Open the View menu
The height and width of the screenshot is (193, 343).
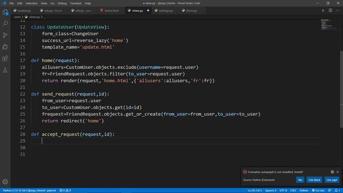(x=44, y=3)
